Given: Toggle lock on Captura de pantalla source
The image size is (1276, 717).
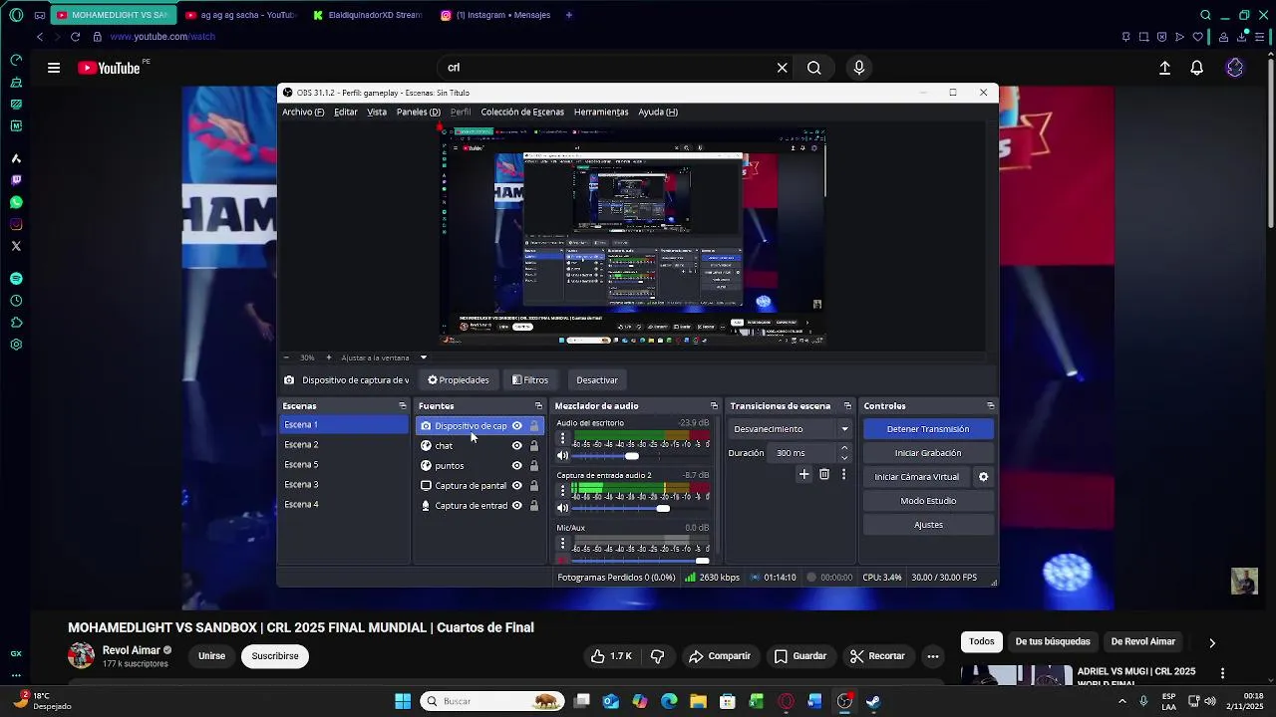Looking at the screenshot, I should (534, 486).
